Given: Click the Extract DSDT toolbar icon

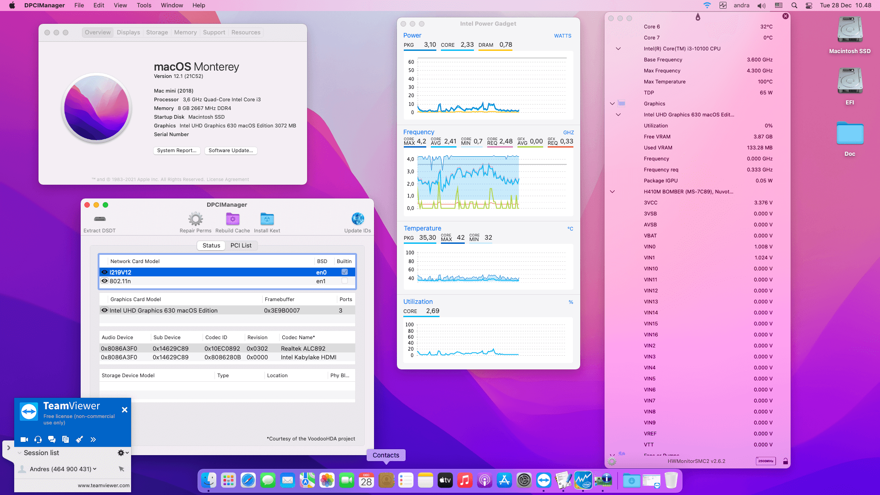Looking at the screenshot, I should click(x=99, y=220).
